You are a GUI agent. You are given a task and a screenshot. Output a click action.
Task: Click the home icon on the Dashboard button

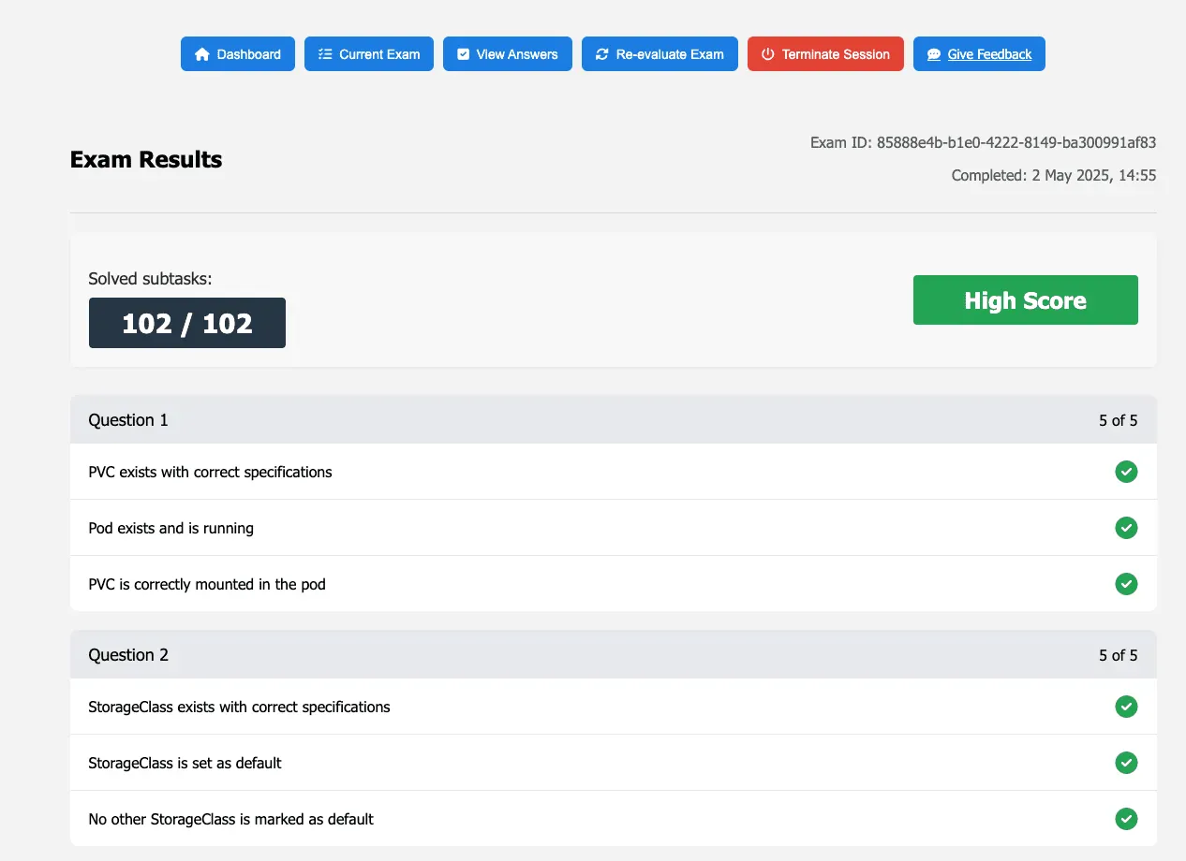tap(202, 54)
